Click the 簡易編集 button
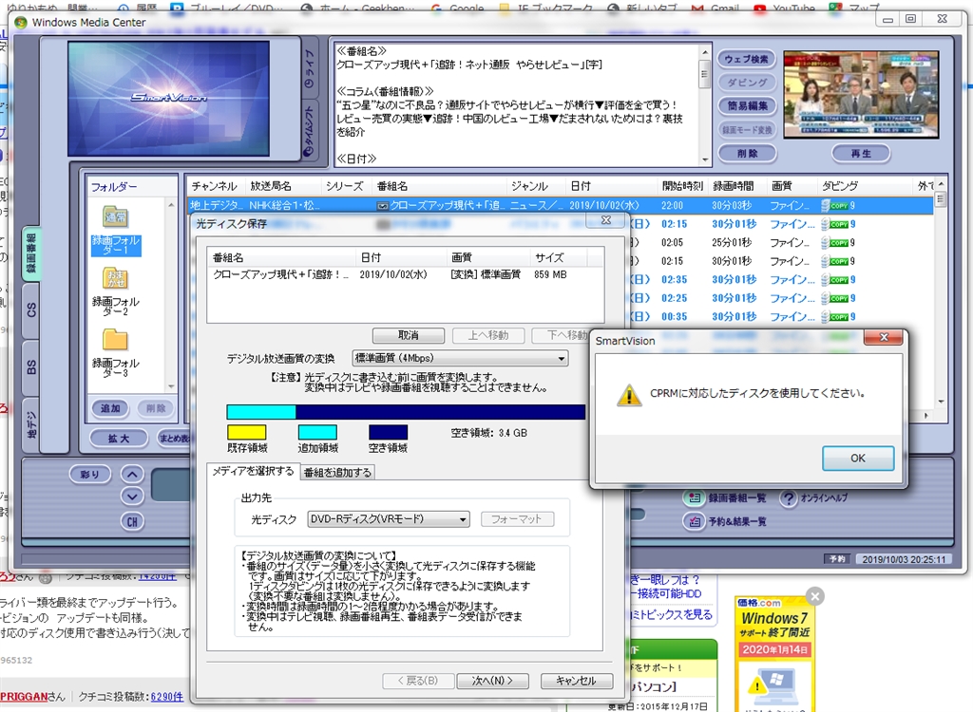The width and height of the screenshot is (973, 712). tap(747, 105)
